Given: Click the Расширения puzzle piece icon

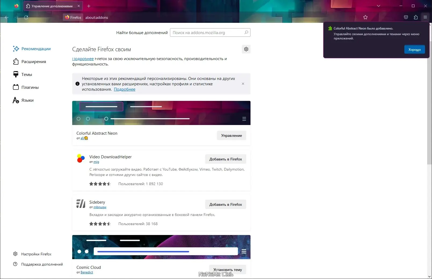Looking at the screenshot, I should coord(16,61).
